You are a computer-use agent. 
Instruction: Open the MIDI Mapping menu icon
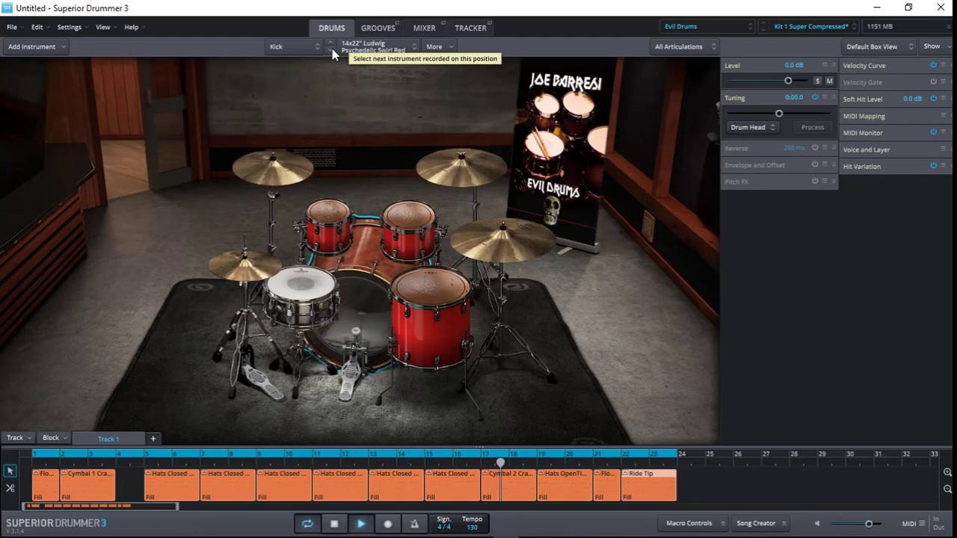click(x=943, y=116)
